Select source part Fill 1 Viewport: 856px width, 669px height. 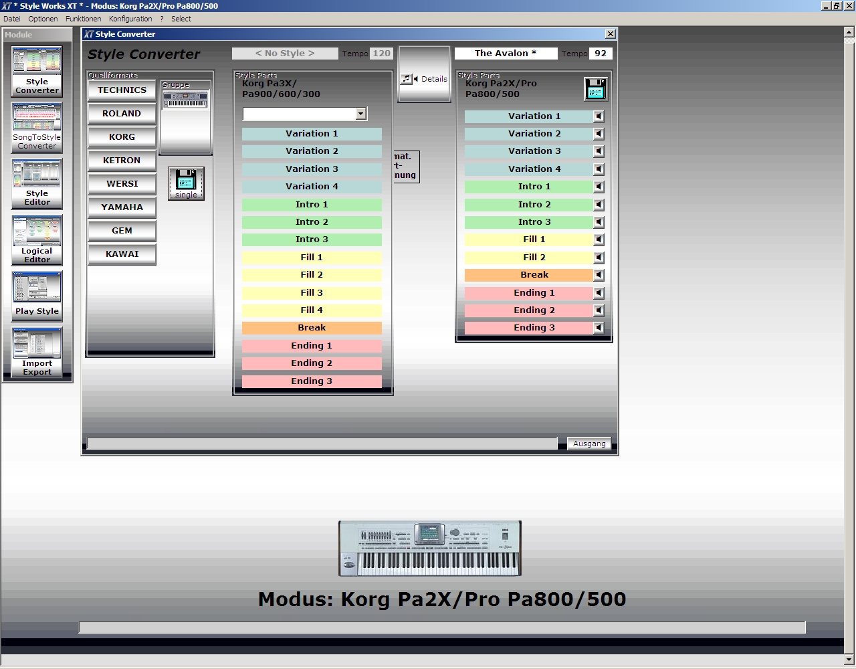pyautogui.click(x=312, y=258)
